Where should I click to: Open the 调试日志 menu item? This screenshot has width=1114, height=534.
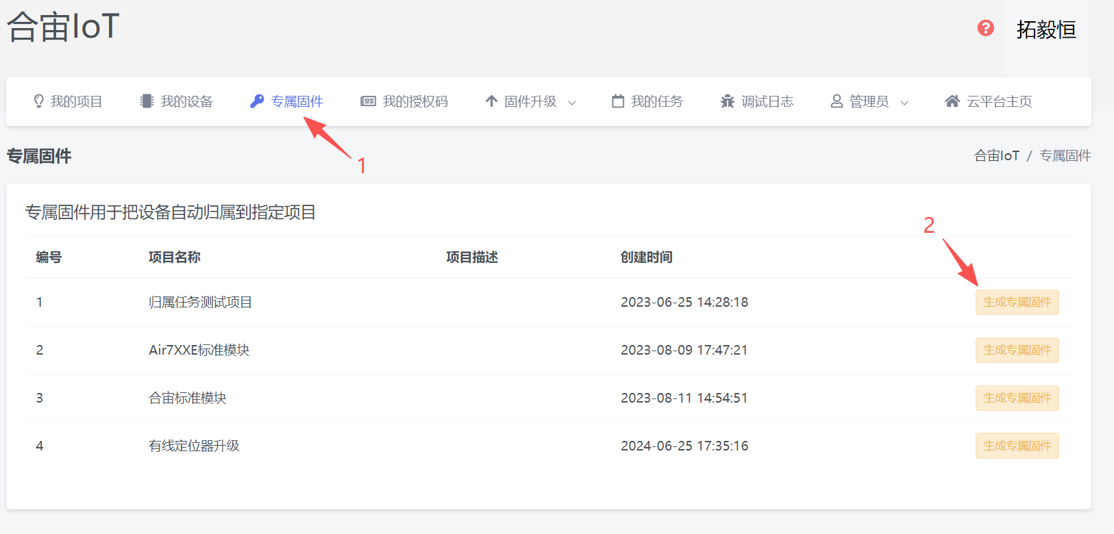coord(767,101)
